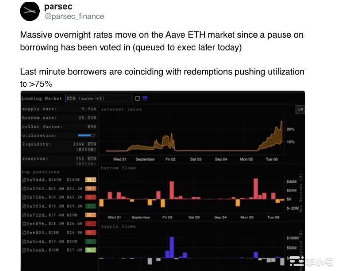Screen dimensions: 337x271
Task: Click the utilization progress bar
Action: 86,135
